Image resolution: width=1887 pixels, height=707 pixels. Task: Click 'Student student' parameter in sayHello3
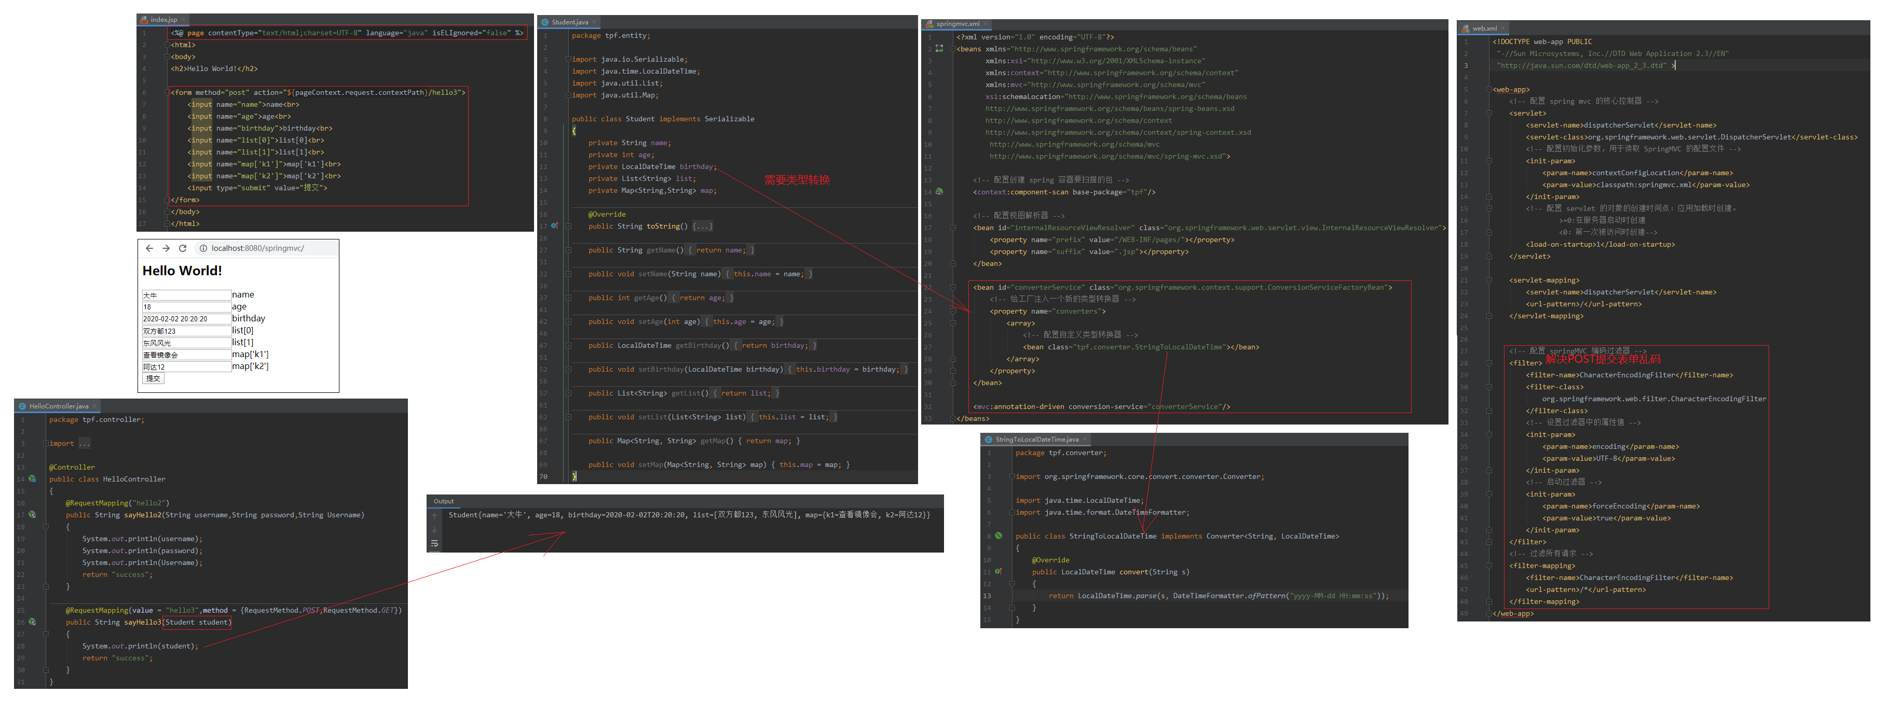[x=196, y=622]
